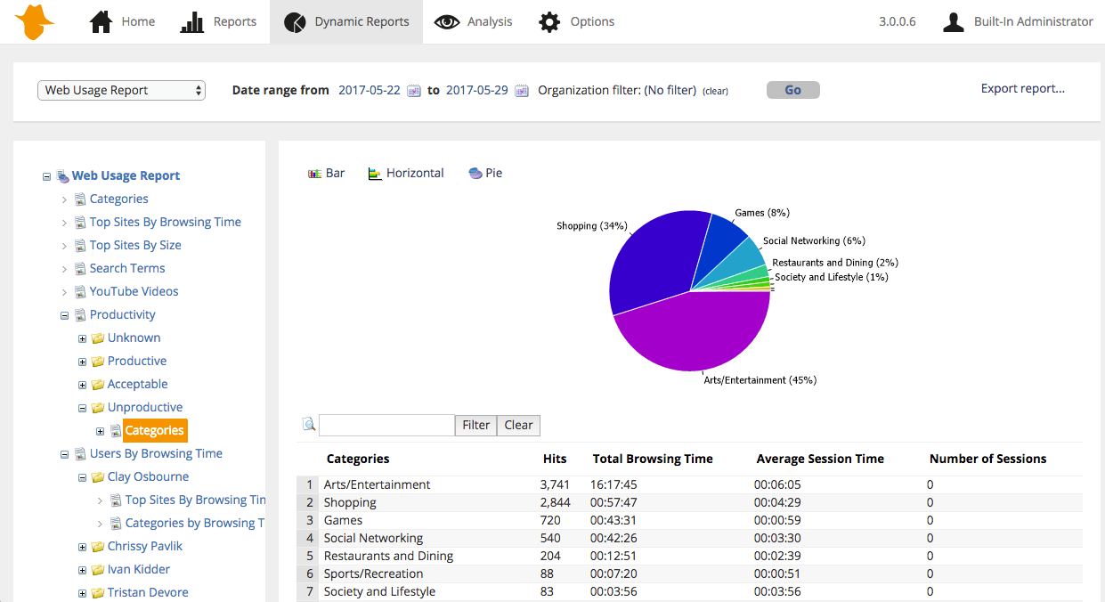Click inside the filter text box

(386, 425)
